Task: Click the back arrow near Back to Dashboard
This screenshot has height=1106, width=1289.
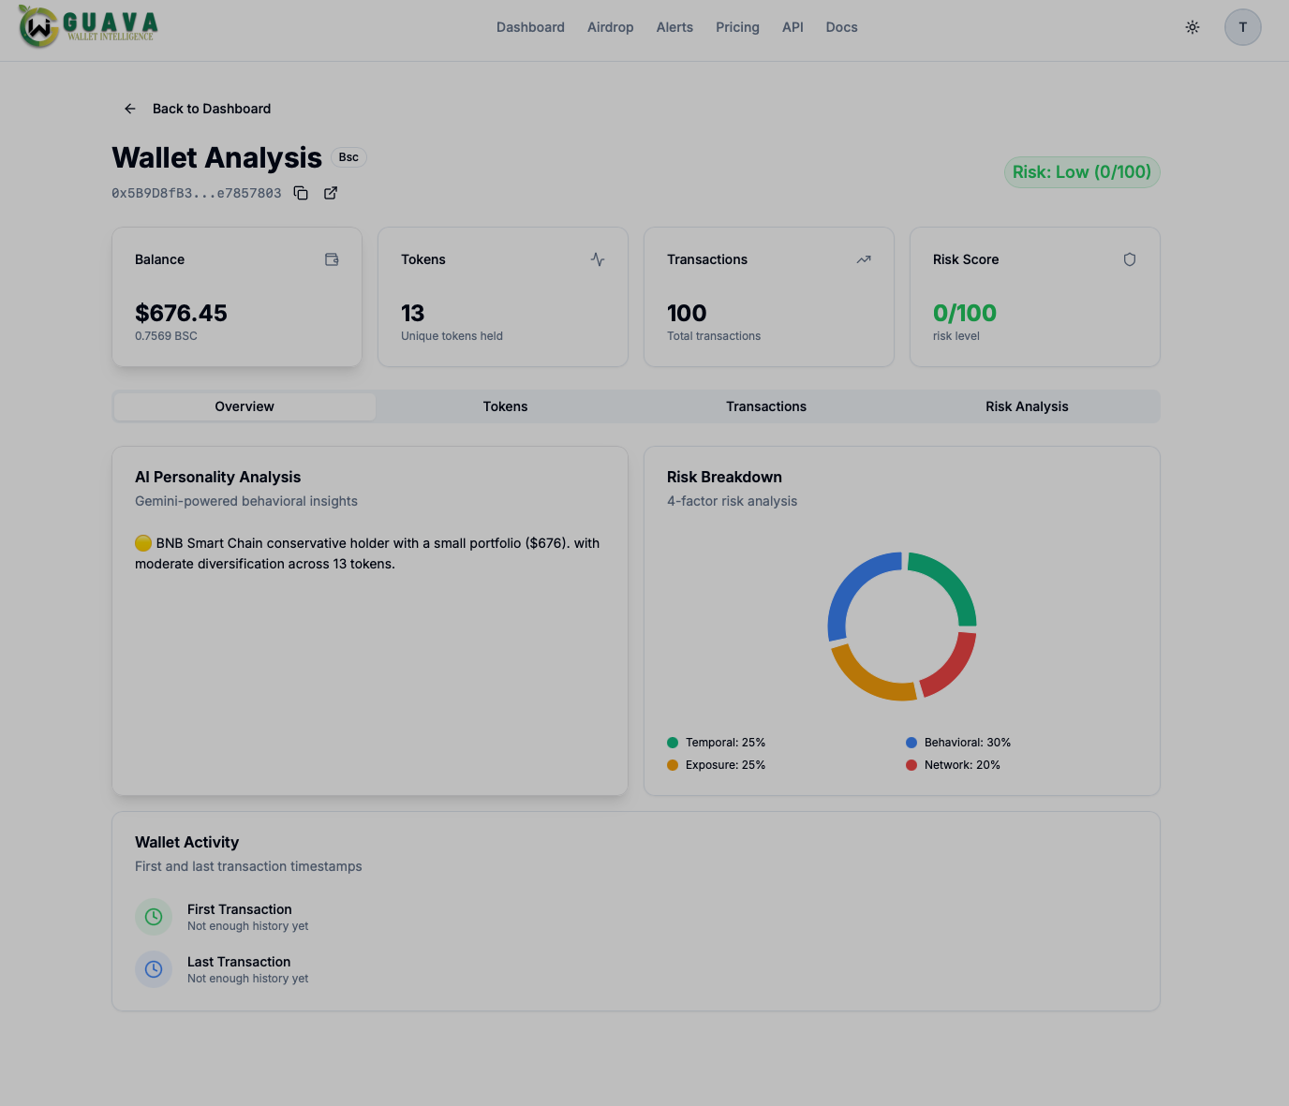Action: tap(129, 109)
